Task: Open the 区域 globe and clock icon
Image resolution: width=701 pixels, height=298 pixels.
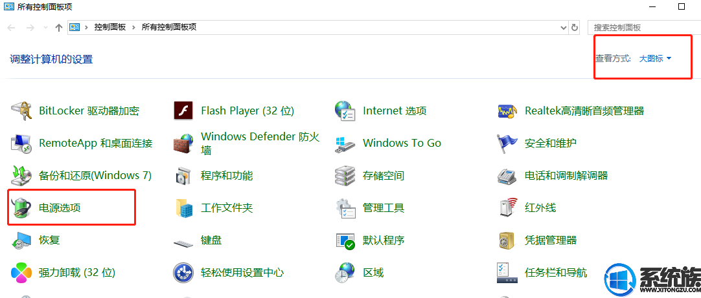Action: [345, 273]
